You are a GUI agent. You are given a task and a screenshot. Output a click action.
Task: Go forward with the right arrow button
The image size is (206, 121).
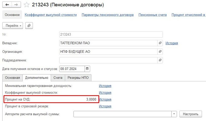pos(16,5)
